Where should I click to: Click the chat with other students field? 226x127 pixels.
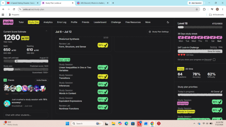coord(26,115)
